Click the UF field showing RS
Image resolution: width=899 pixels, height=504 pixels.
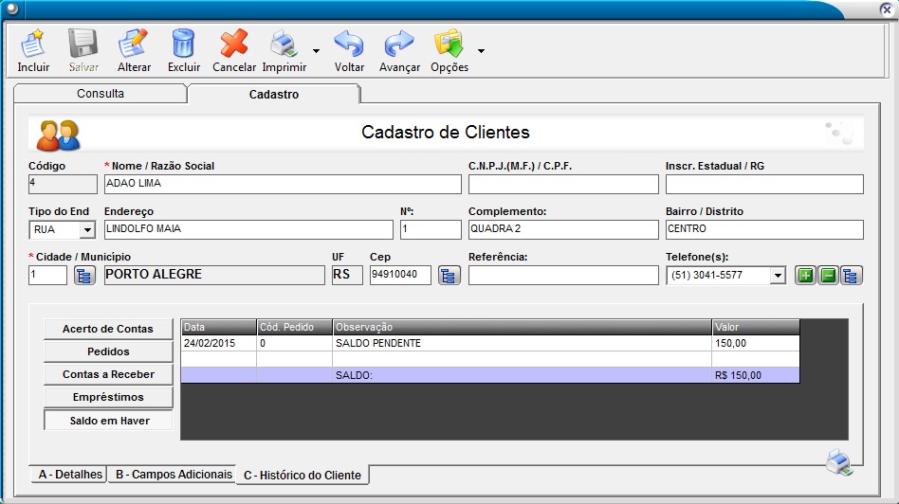pyautogui.click(x=347, y=275)
